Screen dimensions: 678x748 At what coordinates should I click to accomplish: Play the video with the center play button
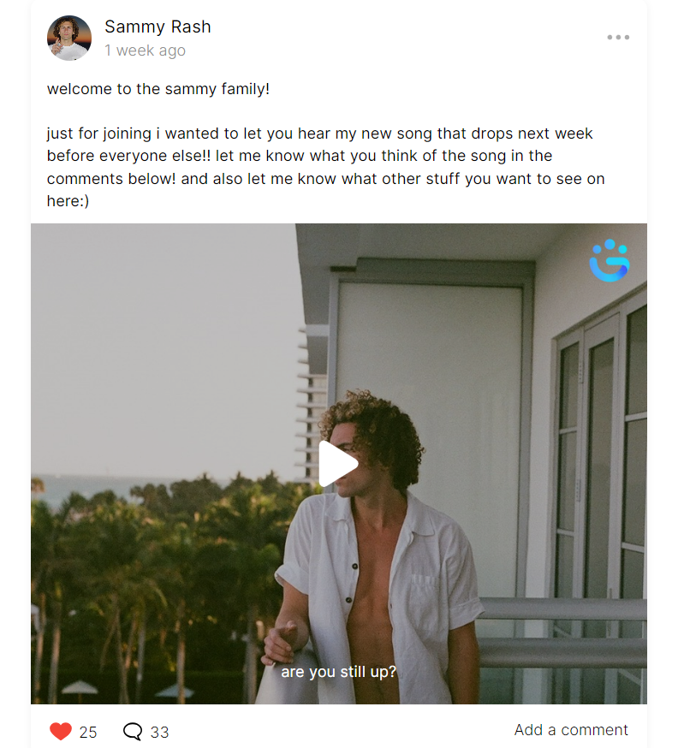pos(338,464)
